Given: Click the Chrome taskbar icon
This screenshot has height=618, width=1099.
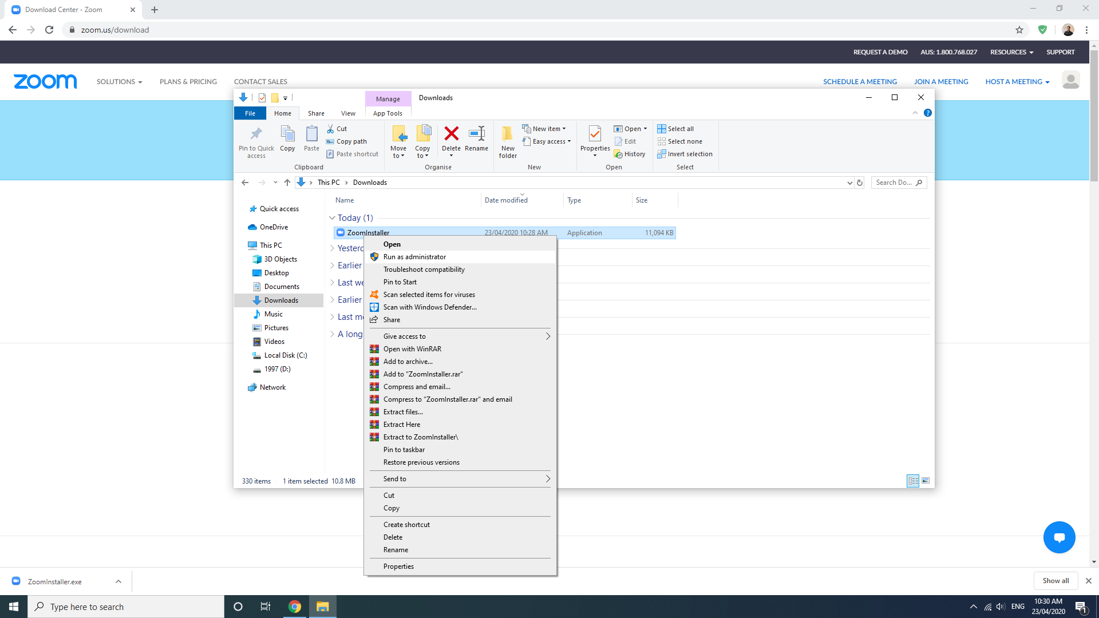Looking at the screenshot, I should (x=295, y=607).
